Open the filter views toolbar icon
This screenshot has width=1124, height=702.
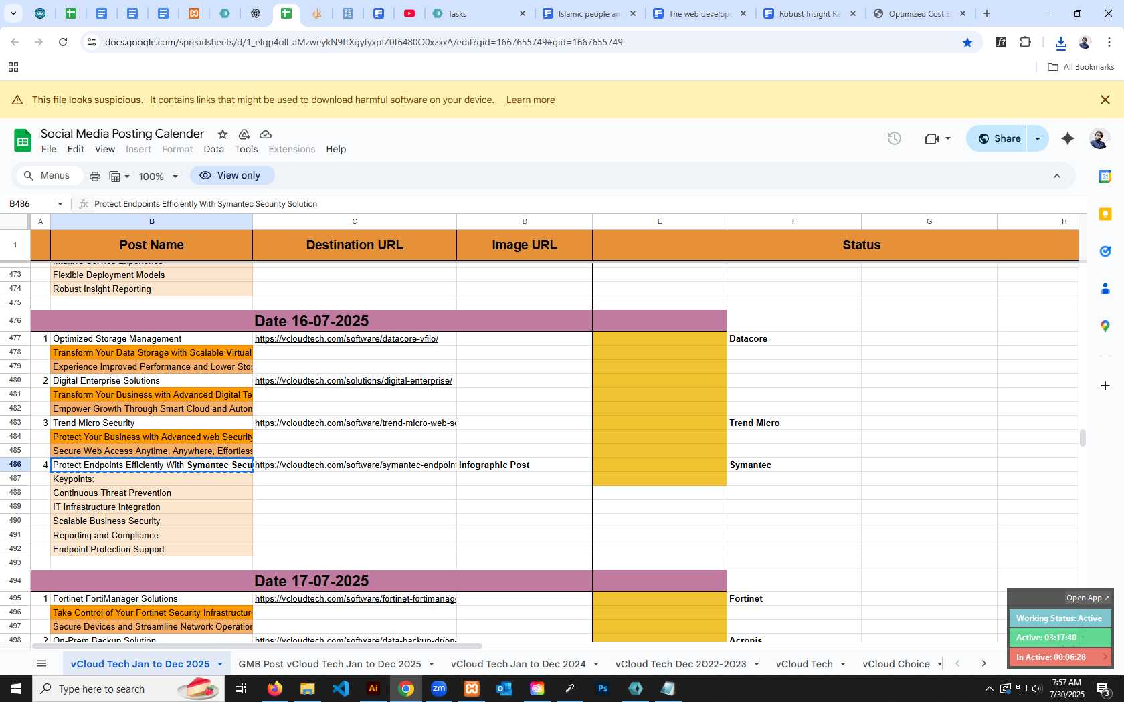(x=119, y=177)
